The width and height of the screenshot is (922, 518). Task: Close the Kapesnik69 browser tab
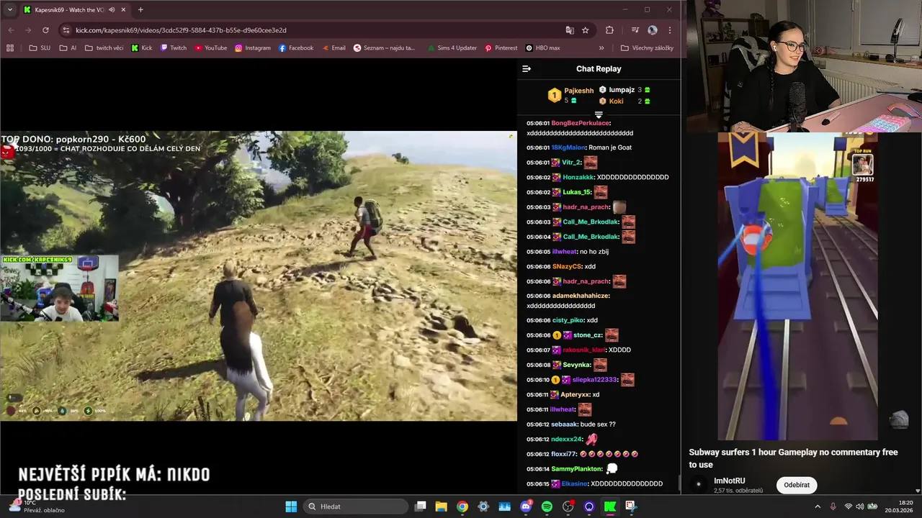tap(124, 10)
